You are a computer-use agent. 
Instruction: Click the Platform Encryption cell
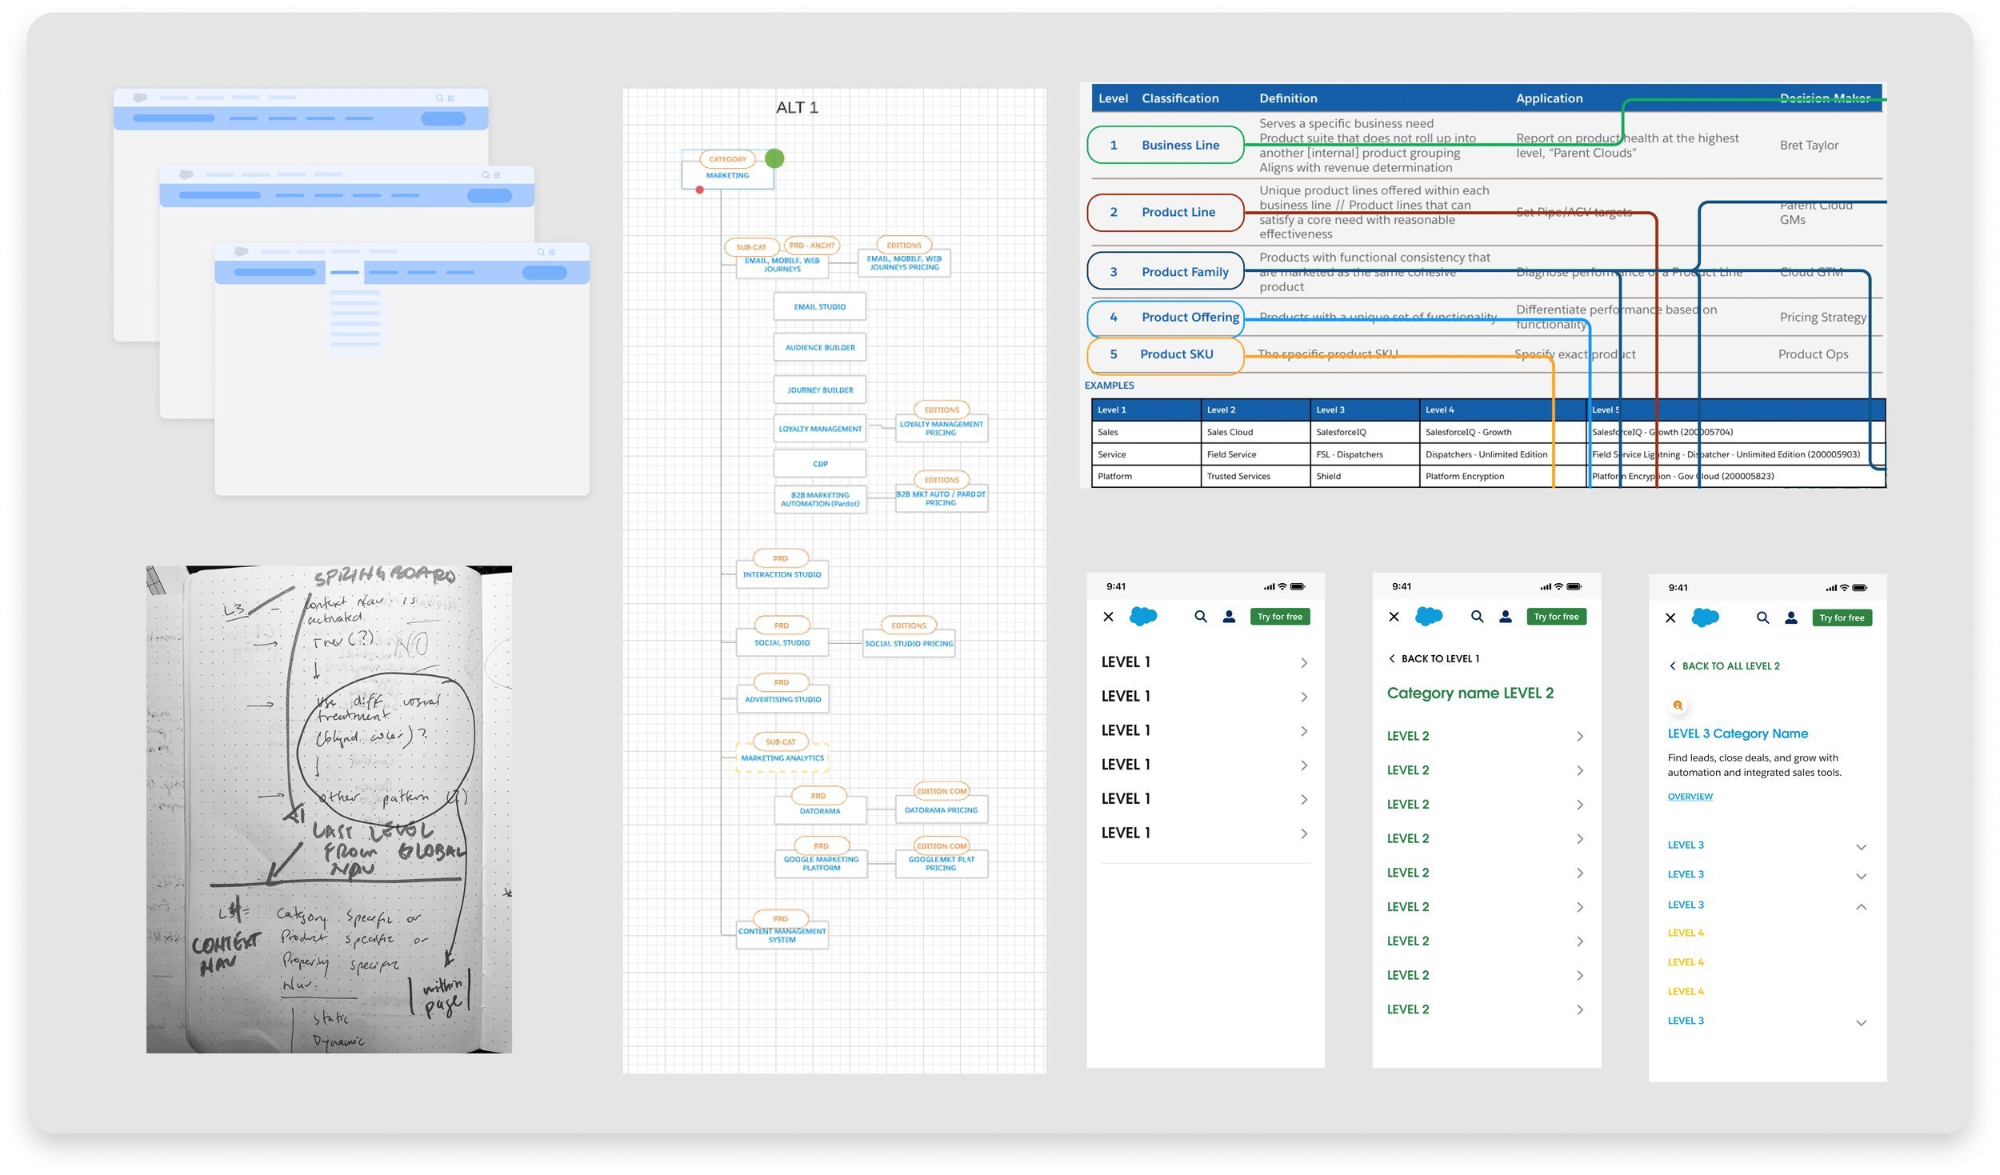coord(1502,477)
